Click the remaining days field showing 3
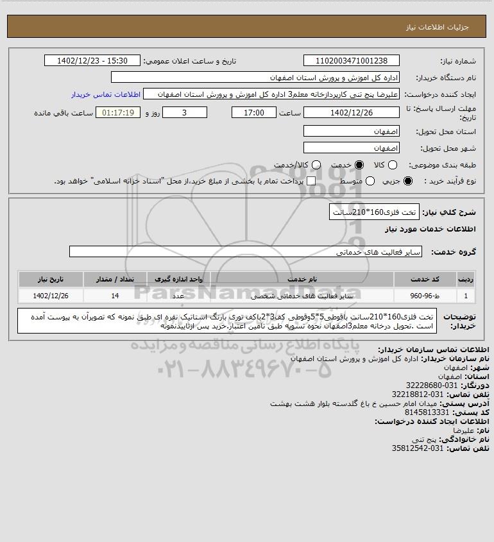The height and width of the screenshot is (542, 494). (x=185, y=112)
